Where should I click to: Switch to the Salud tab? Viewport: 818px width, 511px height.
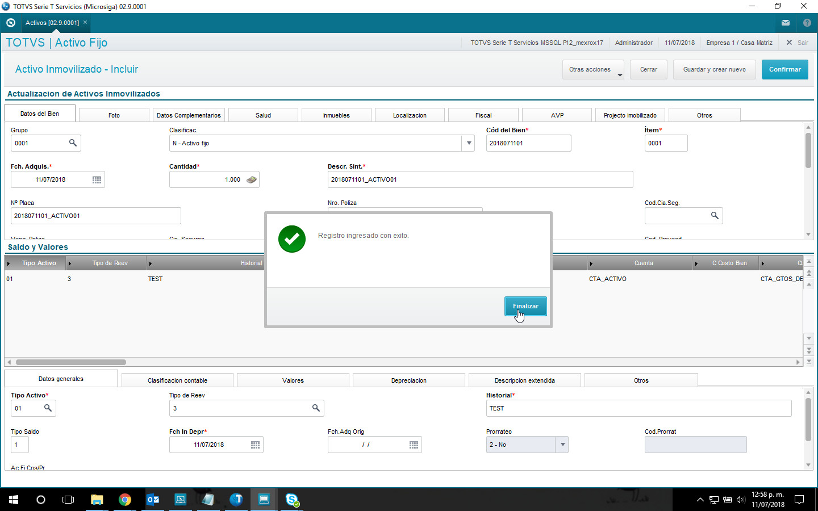(263, 115)
